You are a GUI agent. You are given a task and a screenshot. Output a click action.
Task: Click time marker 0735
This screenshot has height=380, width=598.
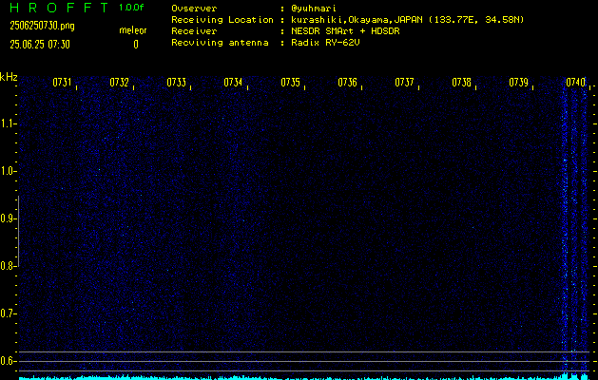pos(290,83)
